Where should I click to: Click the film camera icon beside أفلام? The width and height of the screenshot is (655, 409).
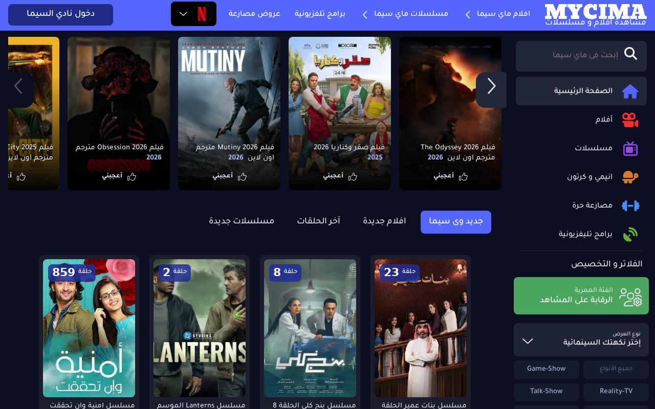pyautogui.click(x=630, y=120)
